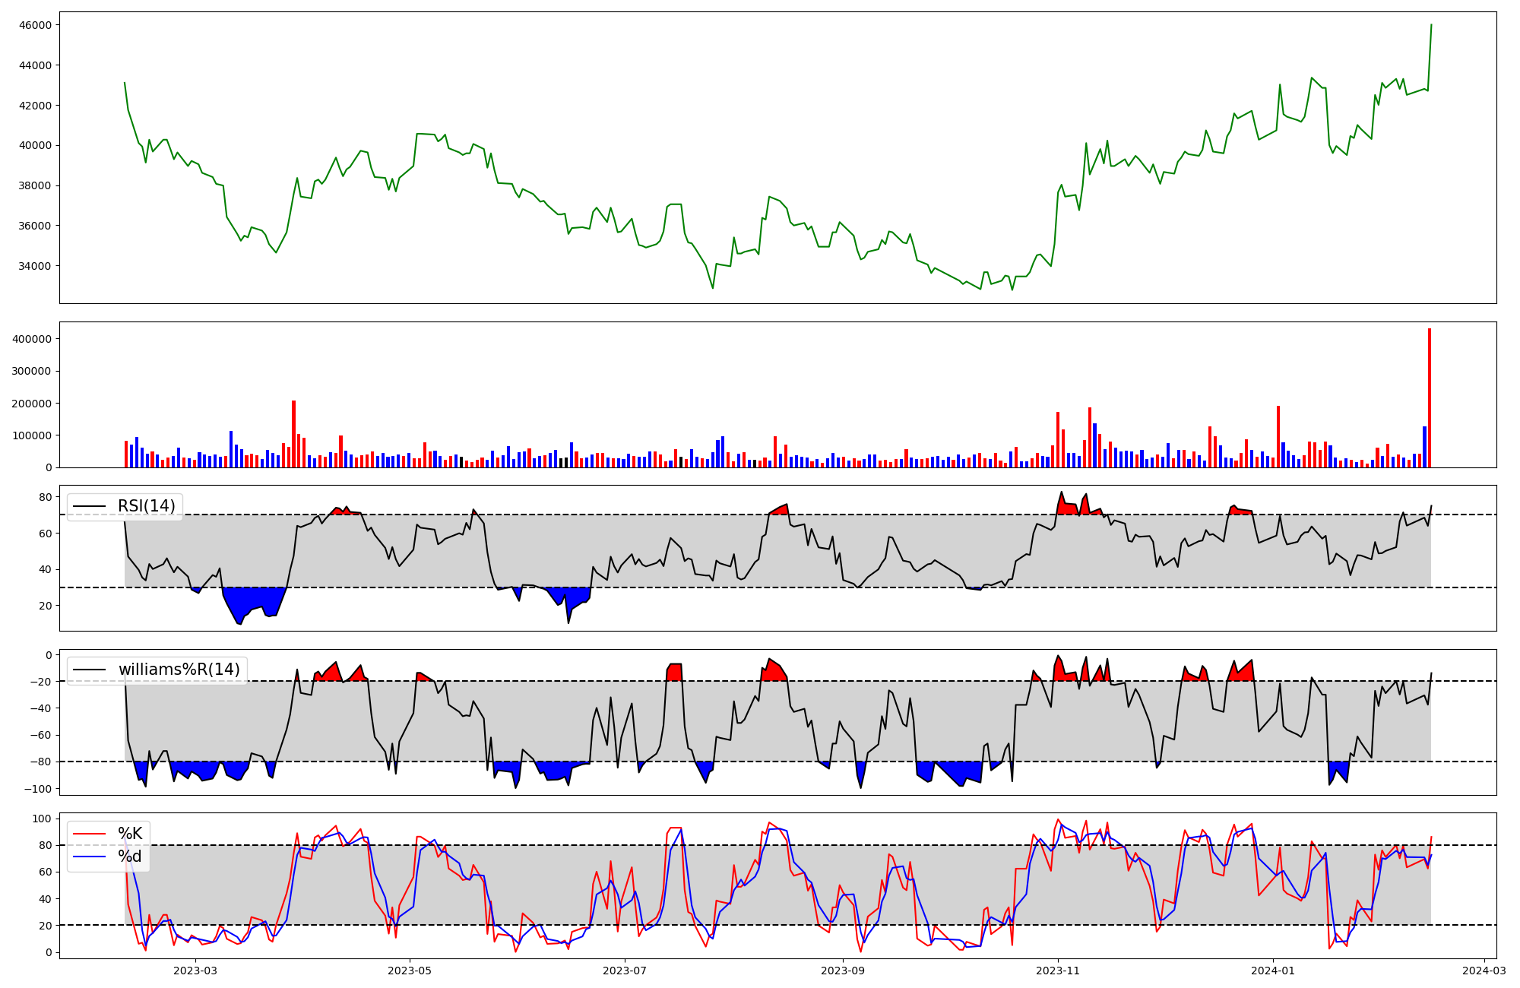Click the 400000 volume axis label
Viewport: 1520px width, 988px height.
[32, 339]
